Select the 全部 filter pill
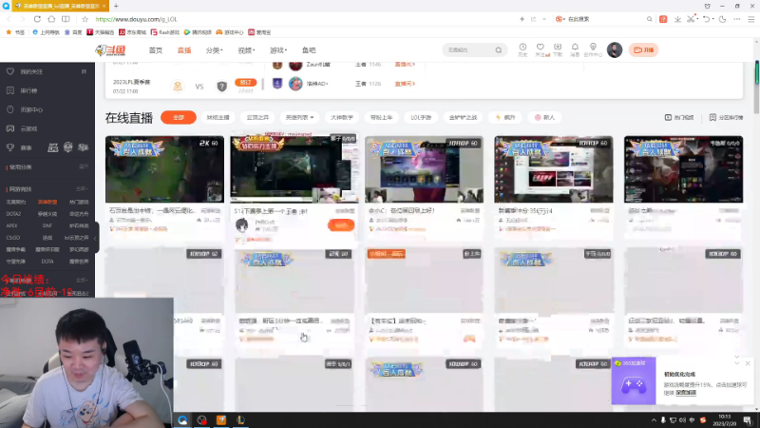The height and width of the screenshot is (428, 760). (x=179, y=117)
